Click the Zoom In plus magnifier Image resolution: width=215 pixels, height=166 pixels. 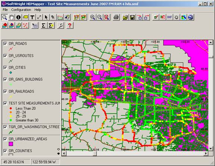click(x=93, y=17)
